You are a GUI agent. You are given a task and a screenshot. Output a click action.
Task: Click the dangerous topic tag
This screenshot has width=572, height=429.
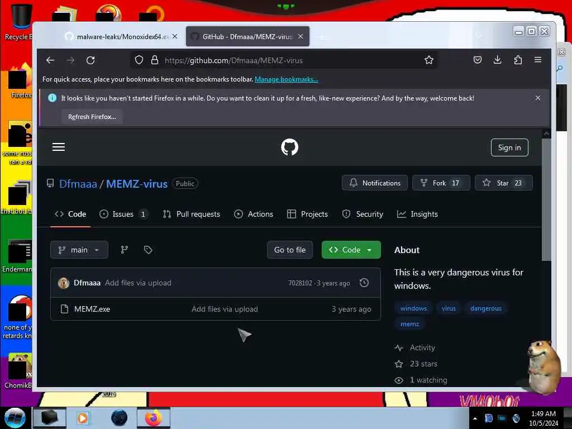(485, 308)
